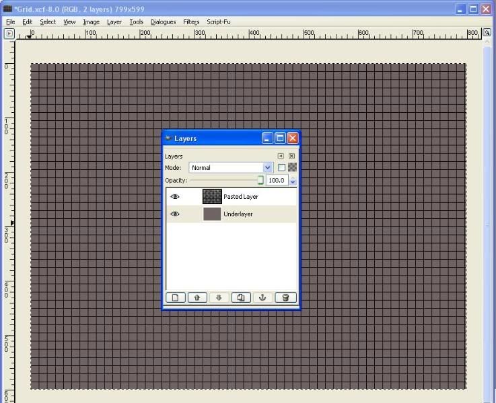Close the Layers tab with small X
This screenshot has height=403, width=496.
click(x=291, y=156)
